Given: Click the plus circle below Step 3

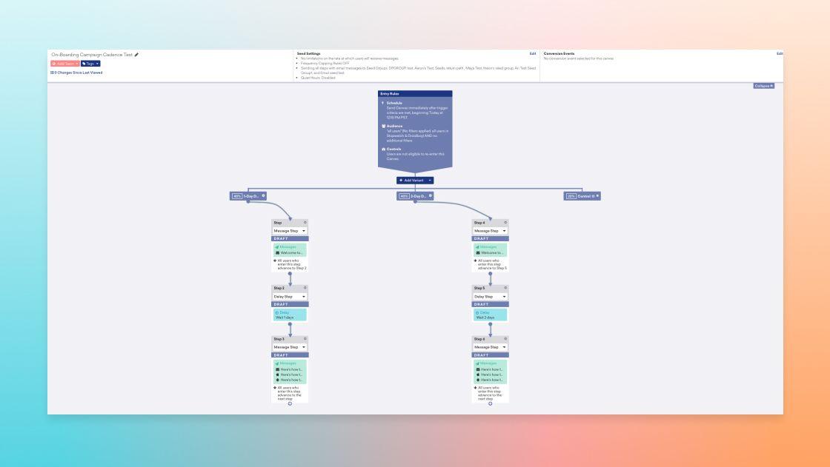Looking at the screenshot, I should coord(290,403).
